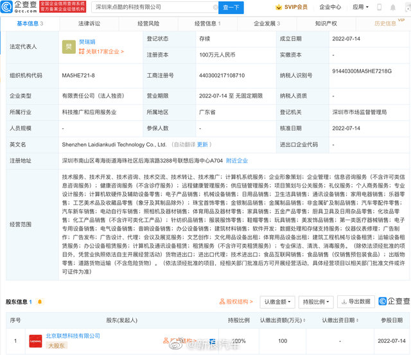Screen dimensions: 411x355
Task: Click the 樊 avatar of legal representative
Action: [x=69, y=47]
